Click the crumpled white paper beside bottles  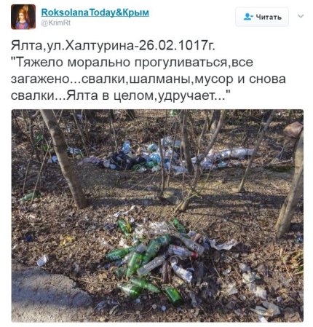(223, 245)
